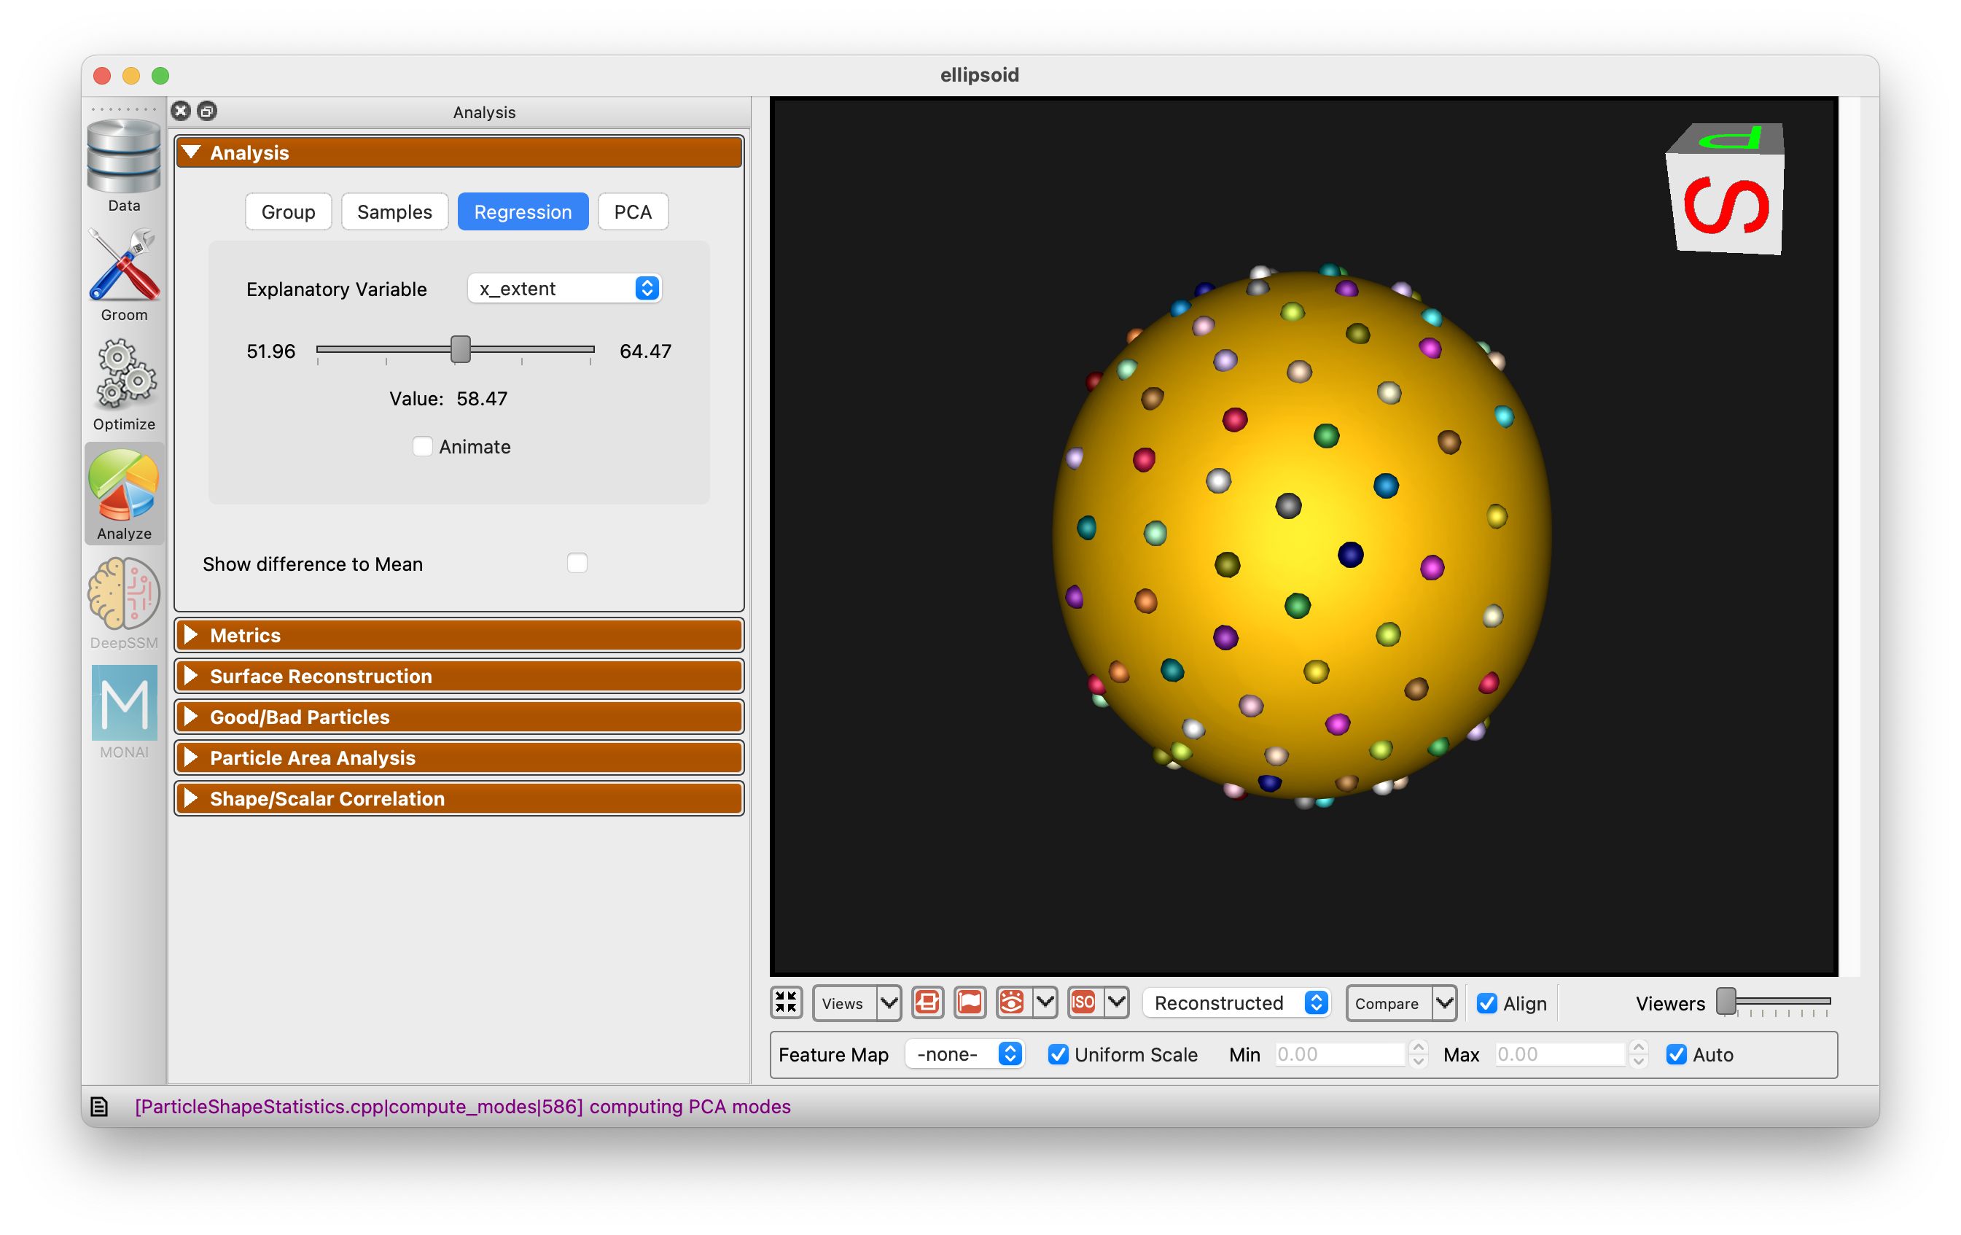The image size is (1961, 1235).
Task: Click the Viewers slider handle
Action: pos(1726,1001)
